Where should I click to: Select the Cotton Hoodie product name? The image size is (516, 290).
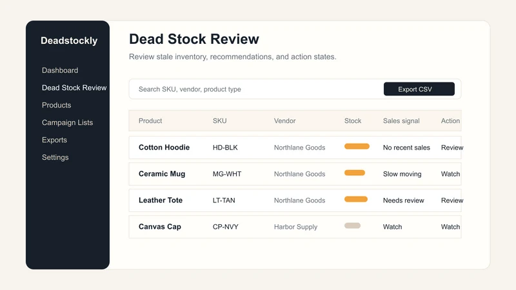coord(164,148)
